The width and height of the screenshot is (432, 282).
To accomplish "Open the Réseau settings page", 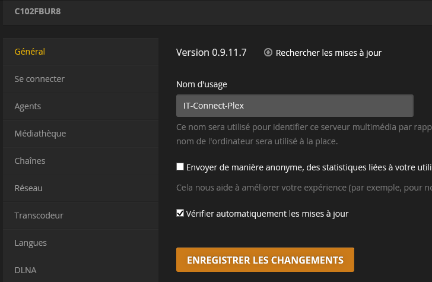I will tap(28, 188).
